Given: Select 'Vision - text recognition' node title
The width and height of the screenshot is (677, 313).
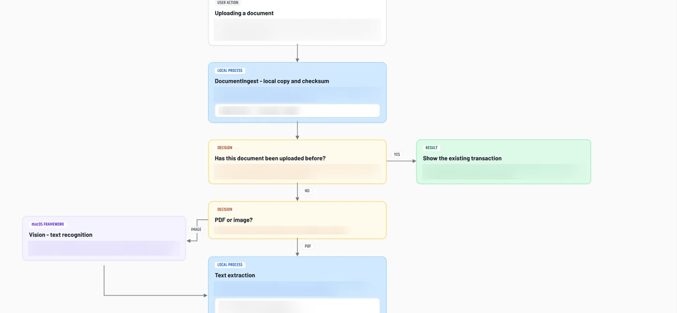Looking at the screenshot, I should 60,235.
